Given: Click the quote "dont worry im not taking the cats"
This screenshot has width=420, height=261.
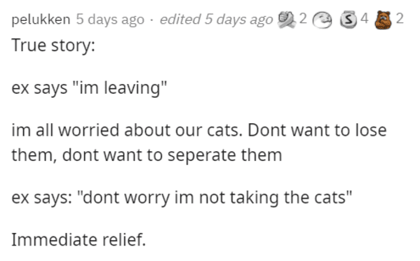Looking at the screenshot, I should 214,197.
